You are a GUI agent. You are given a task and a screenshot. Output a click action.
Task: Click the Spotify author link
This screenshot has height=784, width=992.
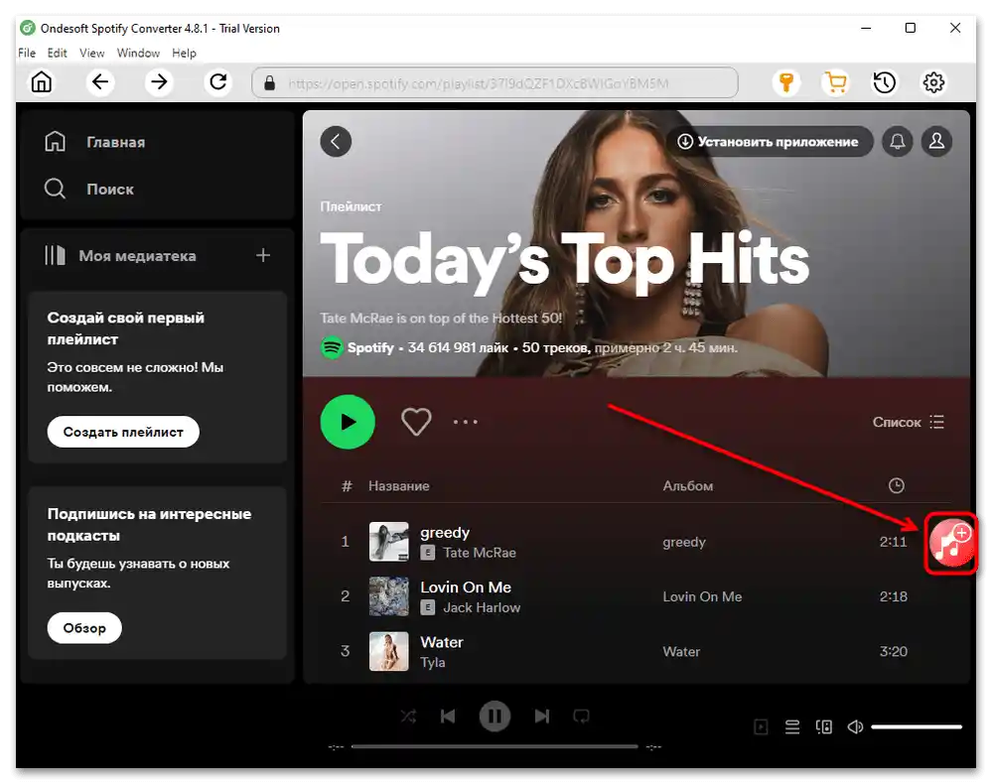[x=370, y=347]
